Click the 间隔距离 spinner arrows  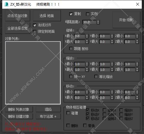pos(98,22)
